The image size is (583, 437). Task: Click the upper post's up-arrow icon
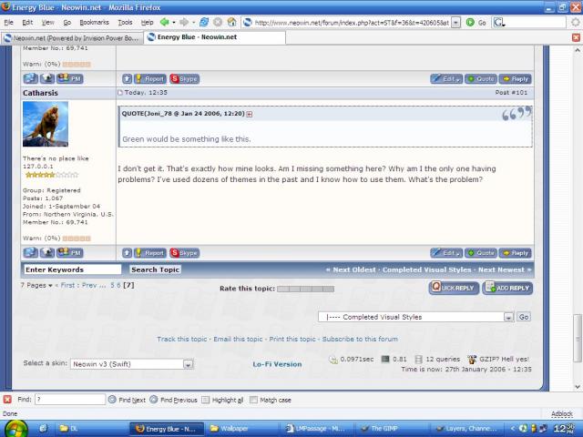pyautogui.click(x=128, y=79)
